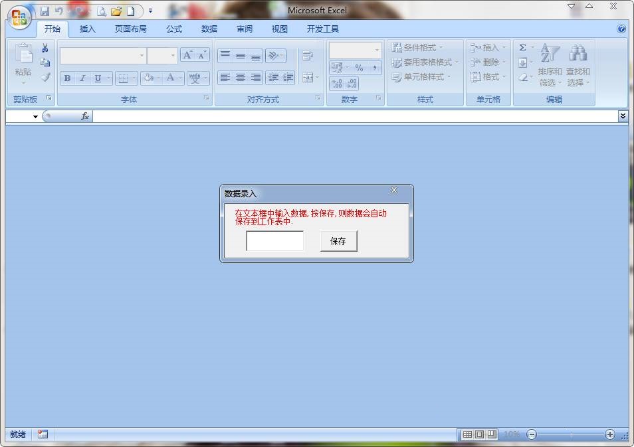Click the zoom in plus button on zoom slider
This screenshot has width=634, height=447.
(609, 434)
